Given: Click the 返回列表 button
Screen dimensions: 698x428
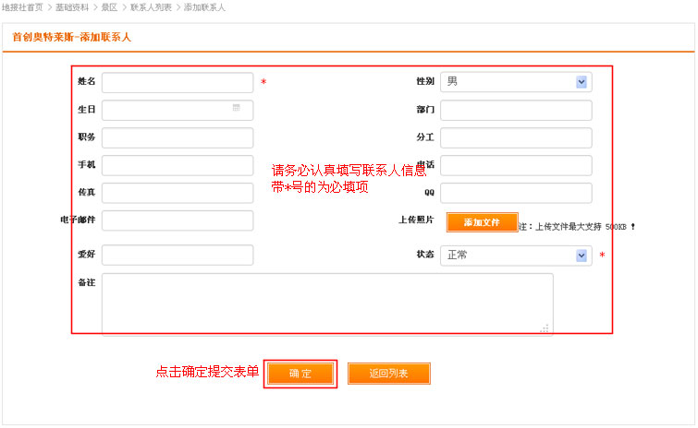Looking at the screenshot, I should (x=388, y=374).
